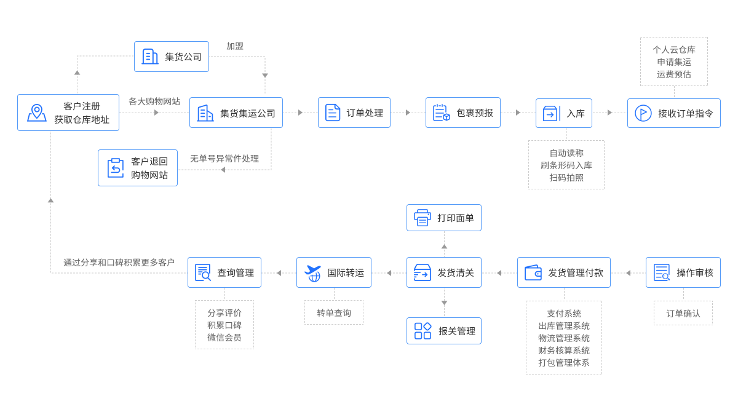Click the grid shapes icon in 报关管理
Image resolution: width=738 pixels, height=412 pixels.
(423, 331)
